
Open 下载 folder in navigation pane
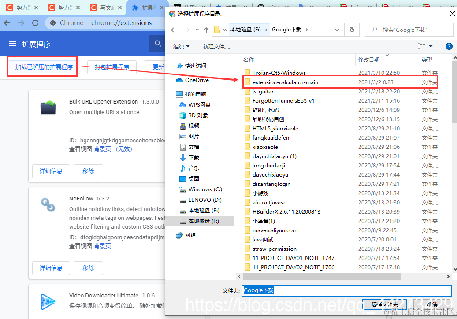pyautogui.click(x=189, y=158)
